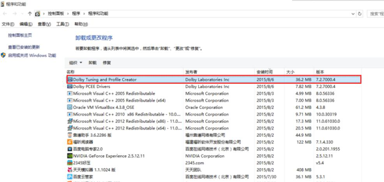Click the 61.2 MB size cell
This screenshot has height=182, width=384.
coord(303,107)
